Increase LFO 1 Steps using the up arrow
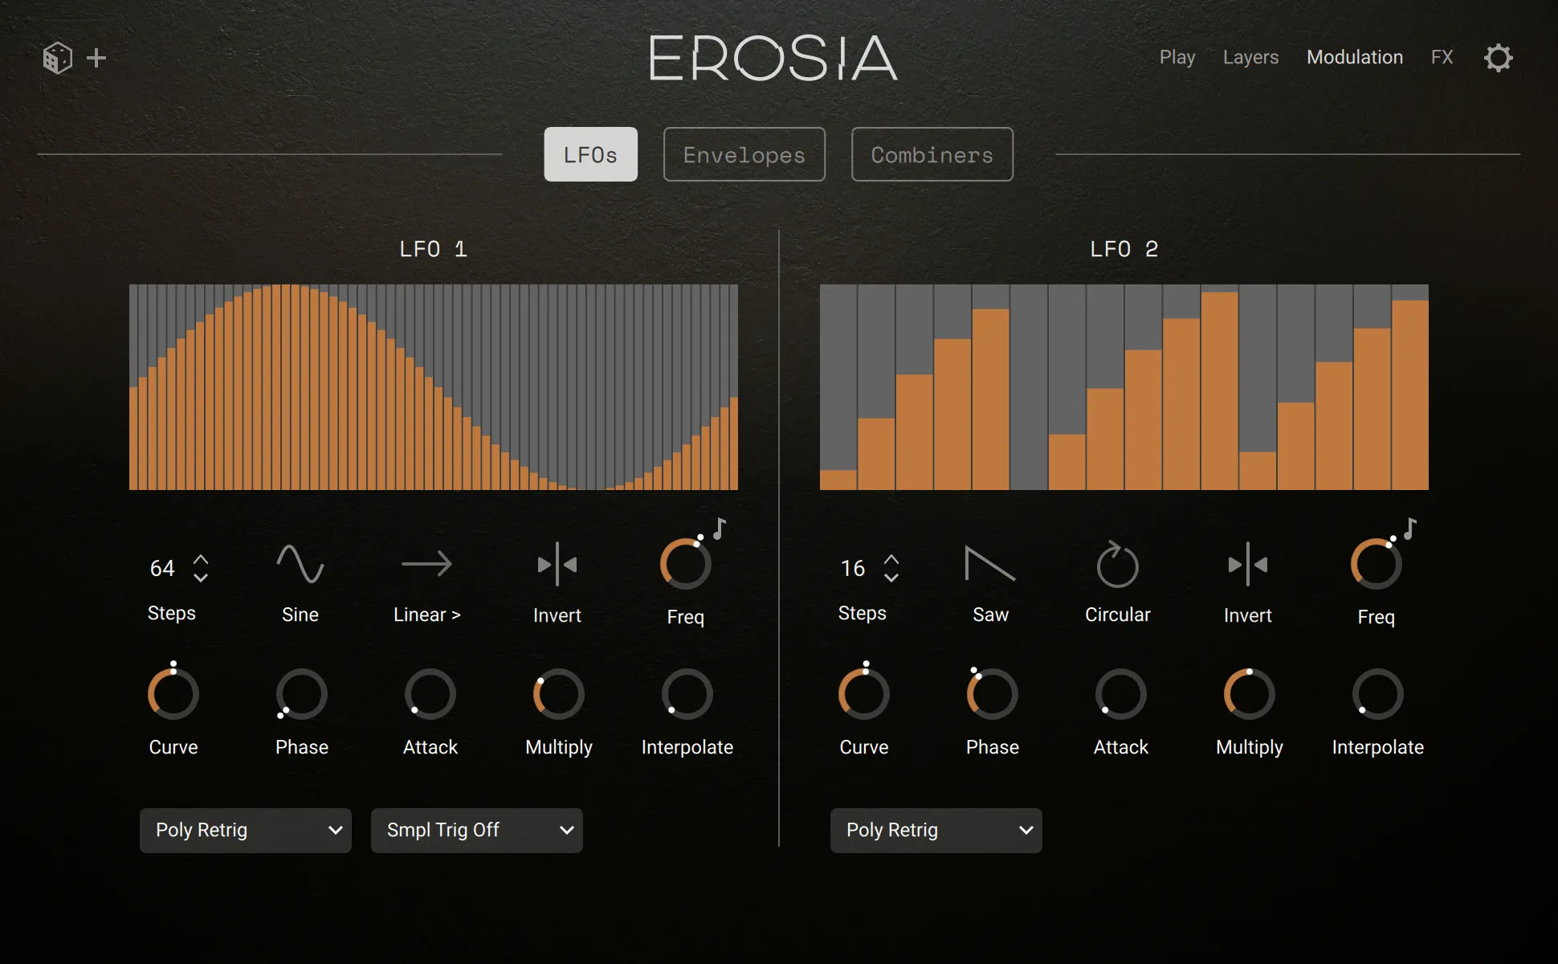The height and width of the screenshot is (964, 1558). click(199, 559)
